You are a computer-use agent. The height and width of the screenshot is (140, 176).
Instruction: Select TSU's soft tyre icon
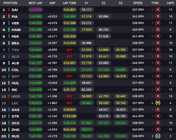coord(158,50)
